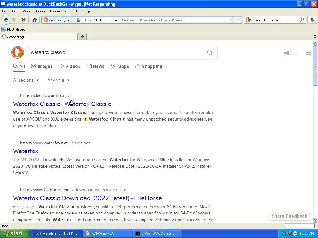Select the Connecting... tab
The image size is (318, 238).
[39, 37]
